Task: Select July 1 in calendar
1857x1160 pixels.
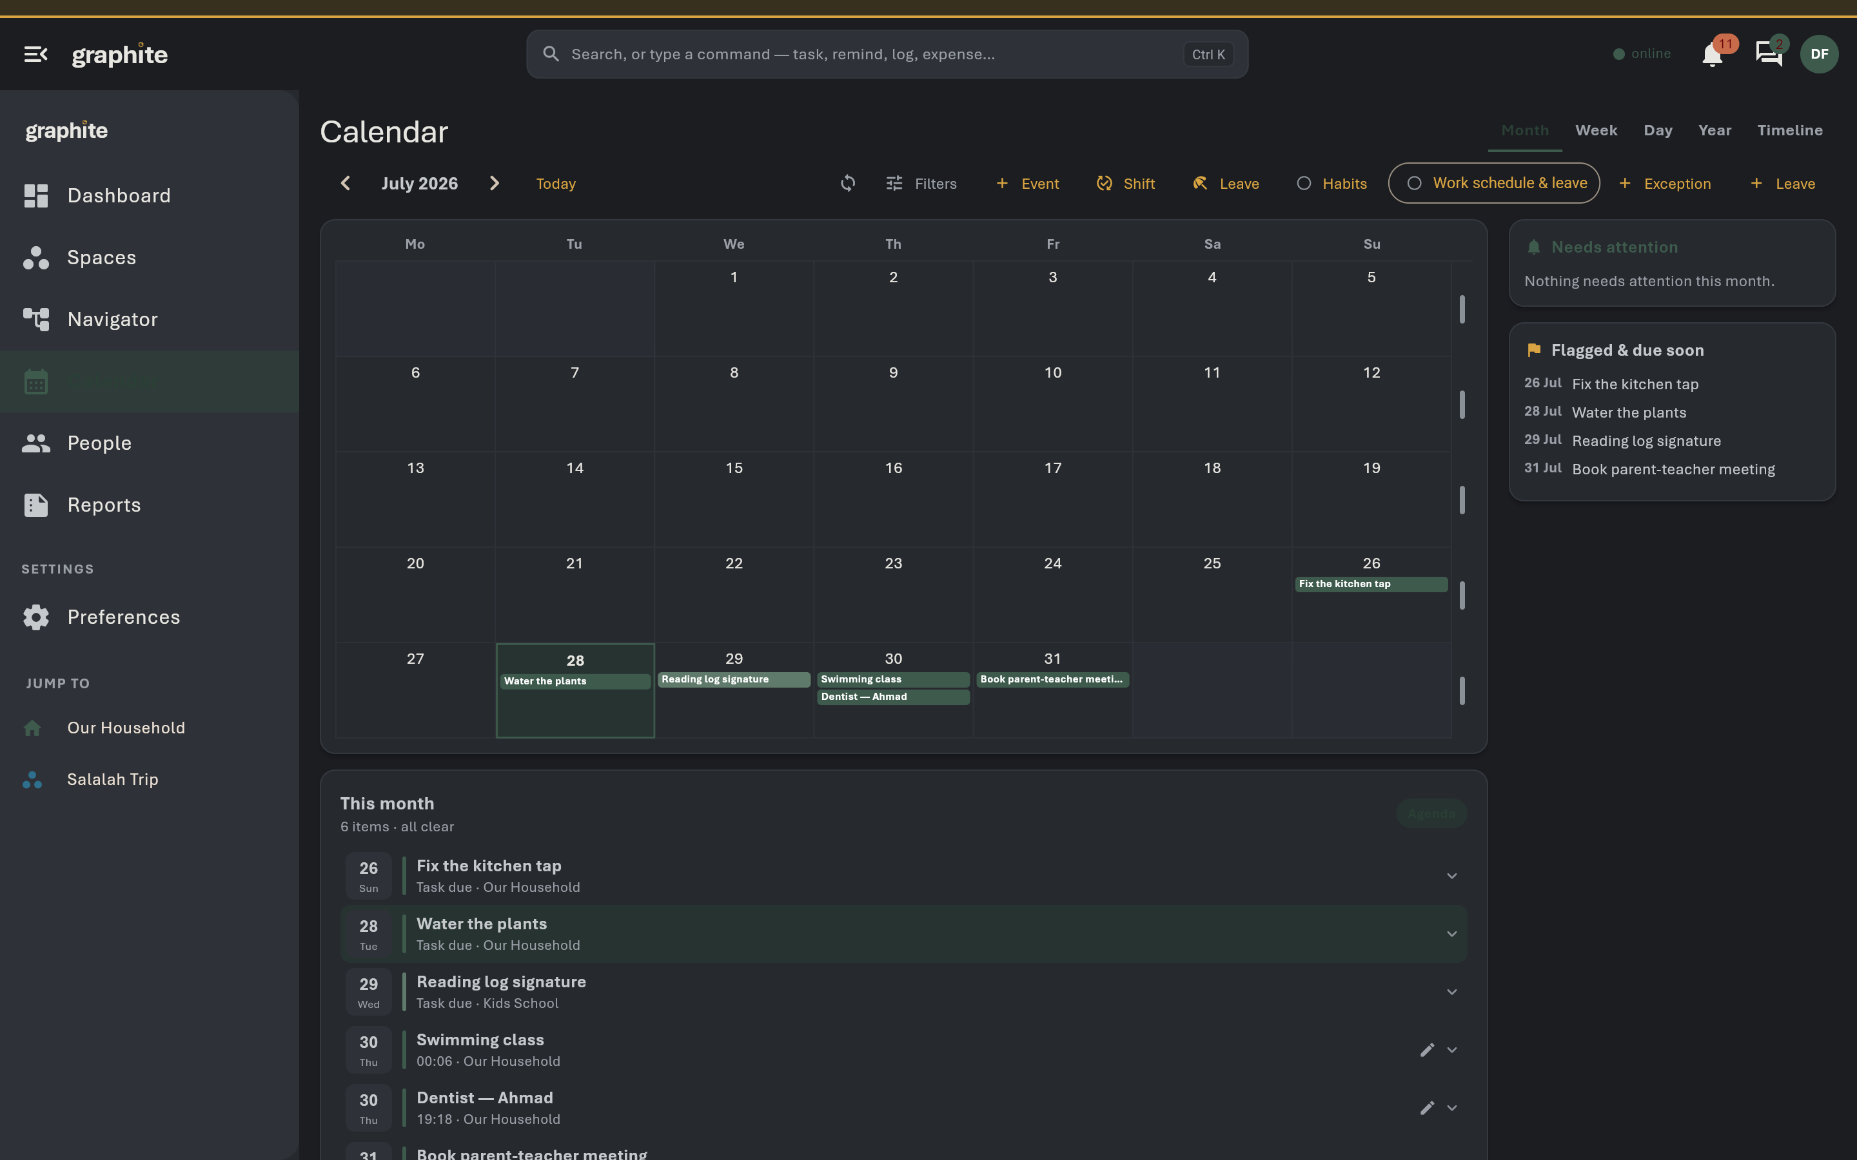Action: point(734,309)
